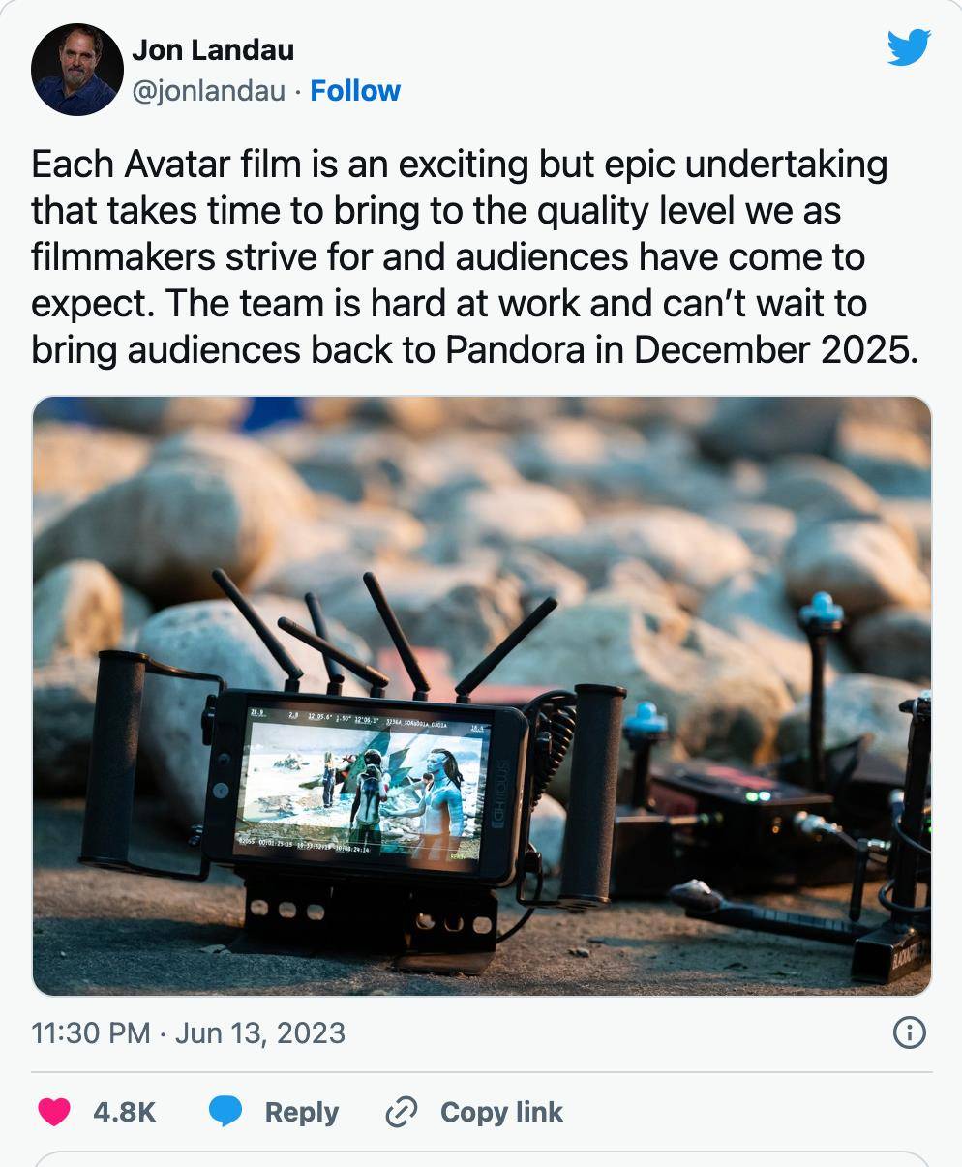The image size is (962, 1167).
Task: Open the attached camera monitor photo
Action: [482, 696]
